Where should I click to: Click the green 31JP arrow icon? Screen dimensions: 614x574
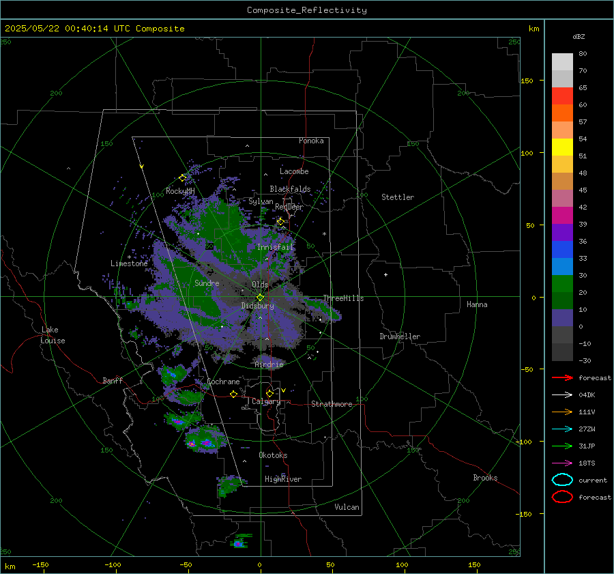pos(562,446)
